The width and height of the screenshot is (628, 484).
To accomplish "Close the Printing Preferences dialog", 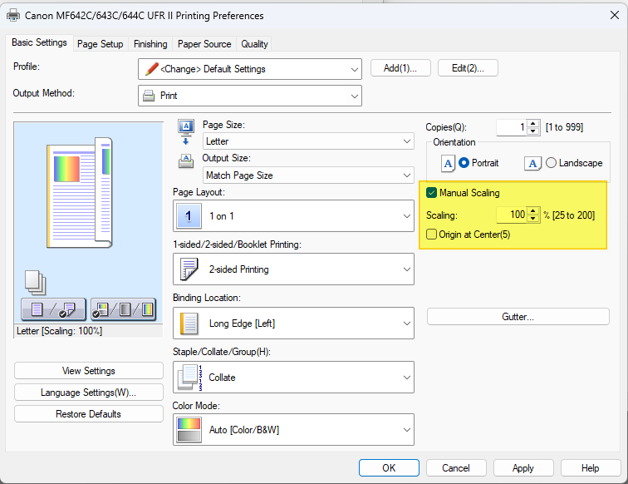I will click(x=615, y=15).
